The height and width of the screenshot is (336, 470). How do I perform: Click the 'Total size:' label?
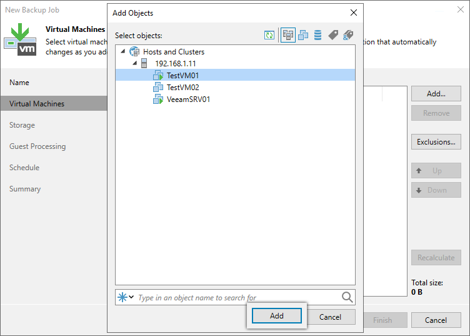[427, 283]
